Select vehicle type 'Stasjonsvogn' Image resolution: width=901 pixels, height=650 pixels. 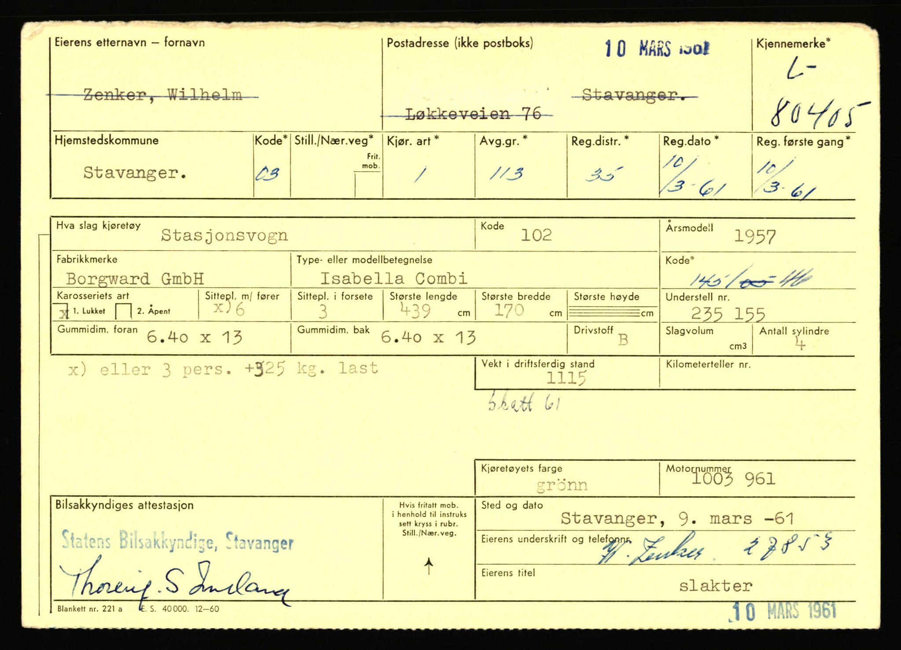click(x=224, y=235)
